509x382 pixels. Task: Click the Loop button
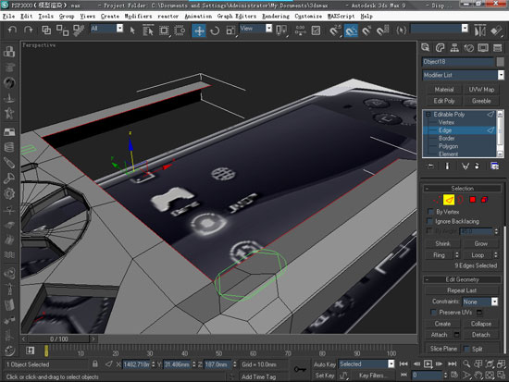[478, 255]
